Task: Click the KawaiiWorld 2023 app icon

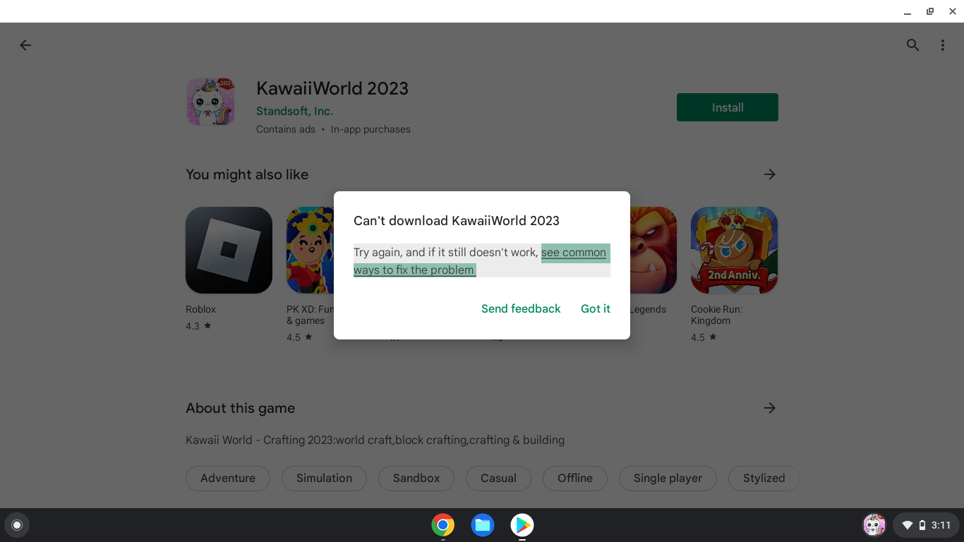Action: pyautogui.click(x=210, y=102)
